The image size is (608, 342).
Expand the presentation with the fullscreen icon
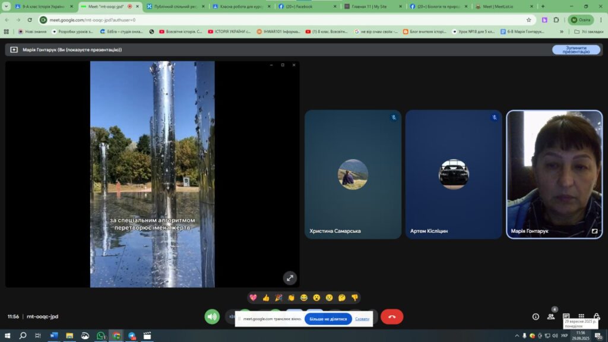290,277
